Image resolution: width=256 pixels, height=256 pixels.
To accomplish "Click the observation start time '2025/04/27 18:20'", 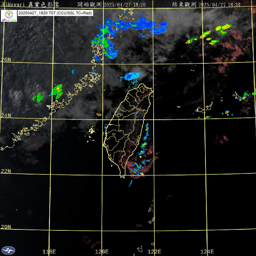I will pos(124,4).
